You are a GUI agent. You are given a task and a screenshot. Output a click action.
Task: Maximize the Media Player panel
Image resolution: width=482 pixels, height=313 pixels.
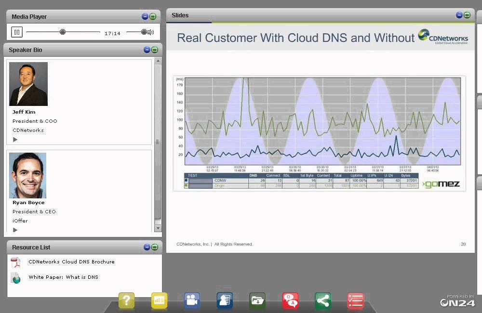(x=153, y=16)
